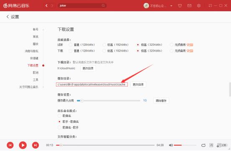The height and width of the screenshot is (151, 231).
Task: Click the elapsed time 00:13
Action: 49,145
